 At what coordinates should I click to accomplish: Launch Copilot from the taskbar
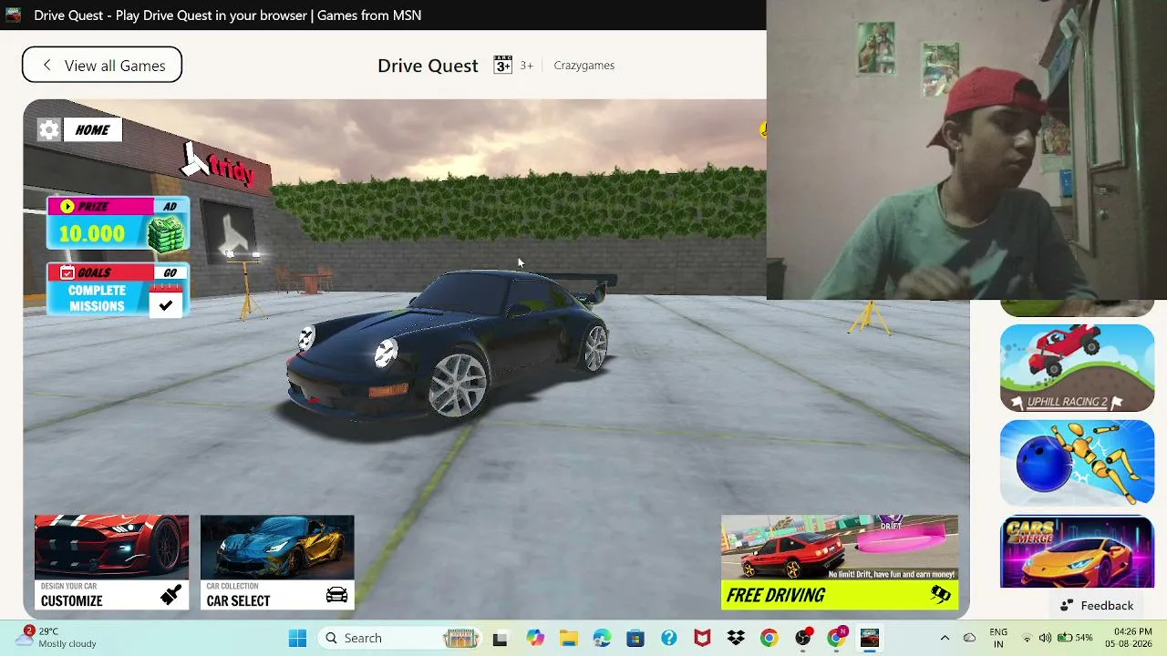(x=534, y=639)
